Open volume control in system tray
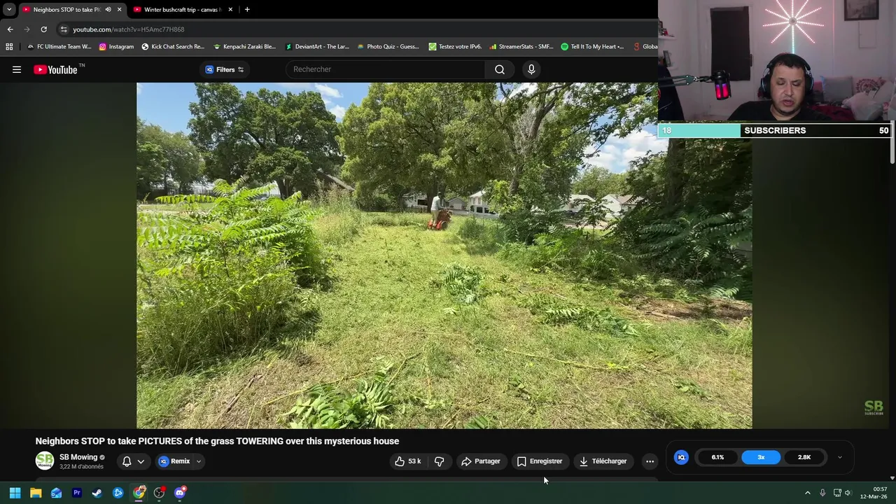 pyautogui.click(x=848, y=493)
